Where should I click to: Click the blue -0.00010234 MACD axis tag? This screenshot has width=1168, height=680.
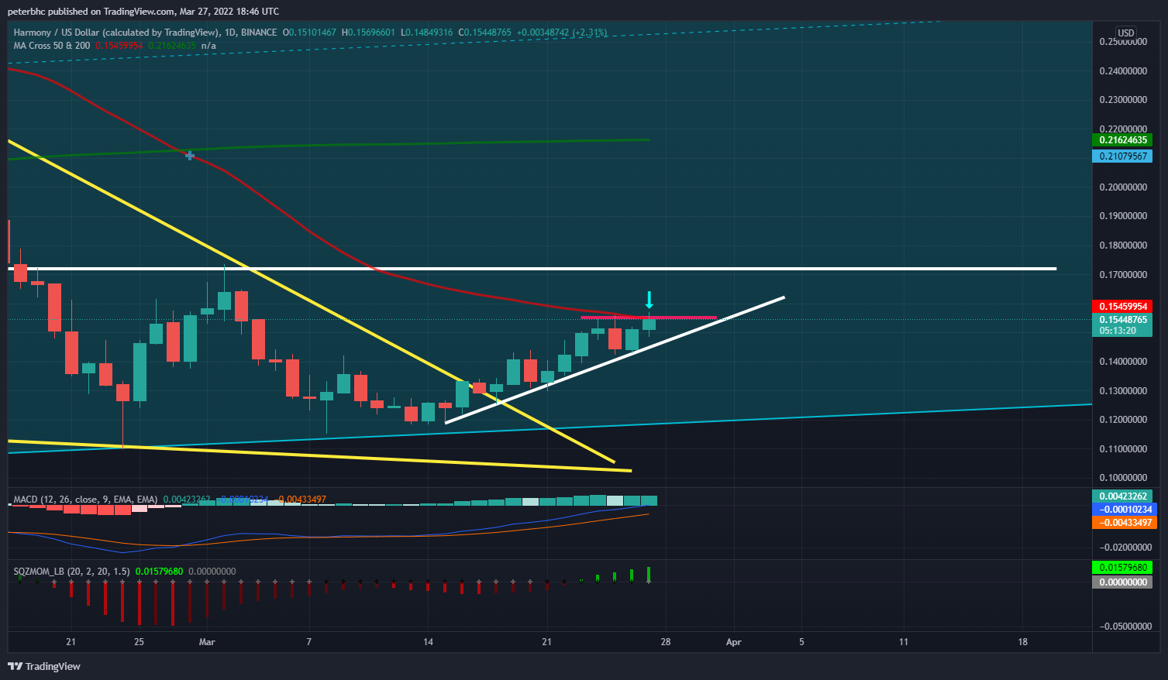[x=1124, y=510]
